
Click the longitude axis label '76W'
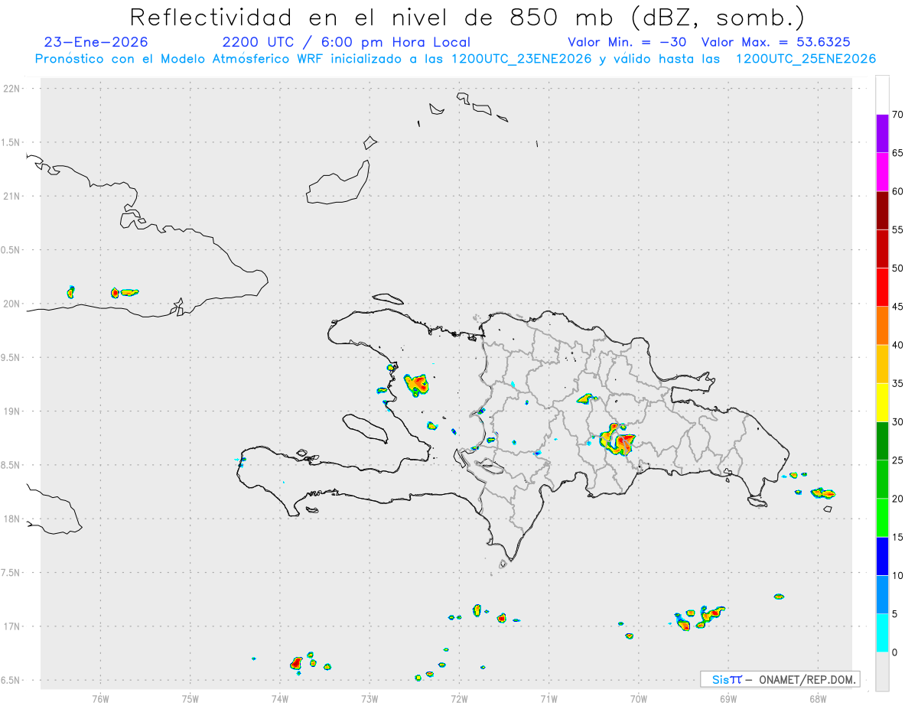tap(100, 698)
